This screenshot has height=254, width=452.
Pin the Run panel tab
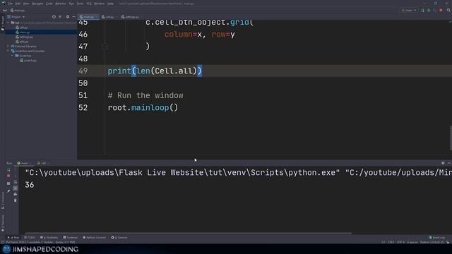[8, 190]
